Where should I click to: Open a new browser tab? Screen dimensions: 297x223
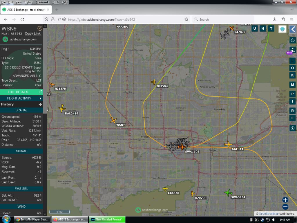pos(57,10)
